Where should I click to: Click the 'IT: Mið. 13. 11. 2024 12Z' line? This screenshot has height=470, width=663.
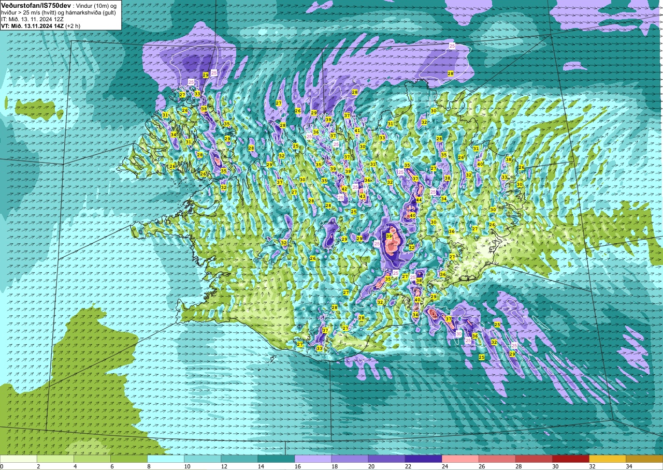point(32,19)
